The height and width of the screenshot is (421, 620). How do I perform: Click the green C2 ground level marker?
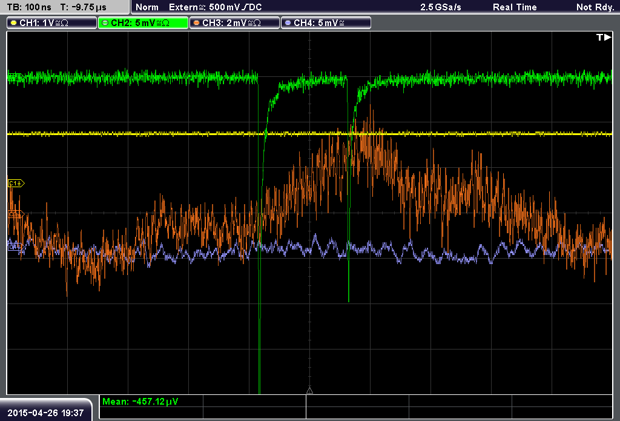16,77
